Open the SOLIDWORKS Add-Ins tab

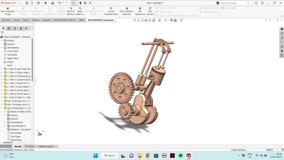(65, 20)
